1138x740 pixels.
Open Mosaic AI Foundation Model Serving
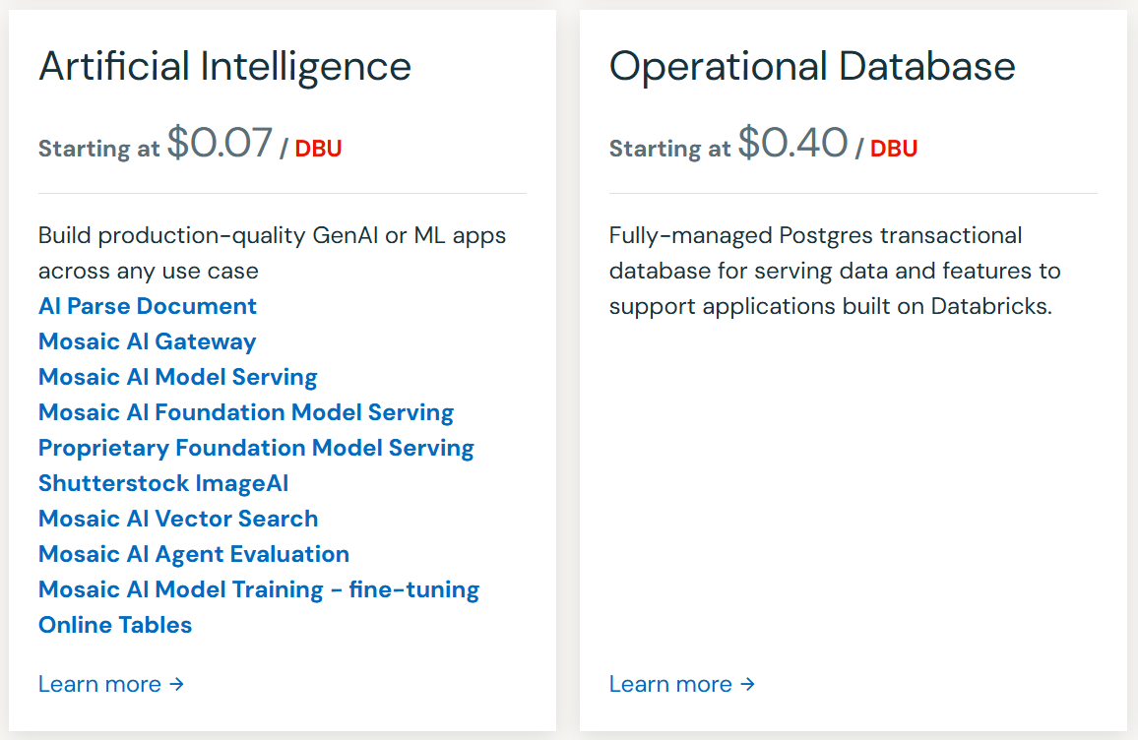[245, 412]
